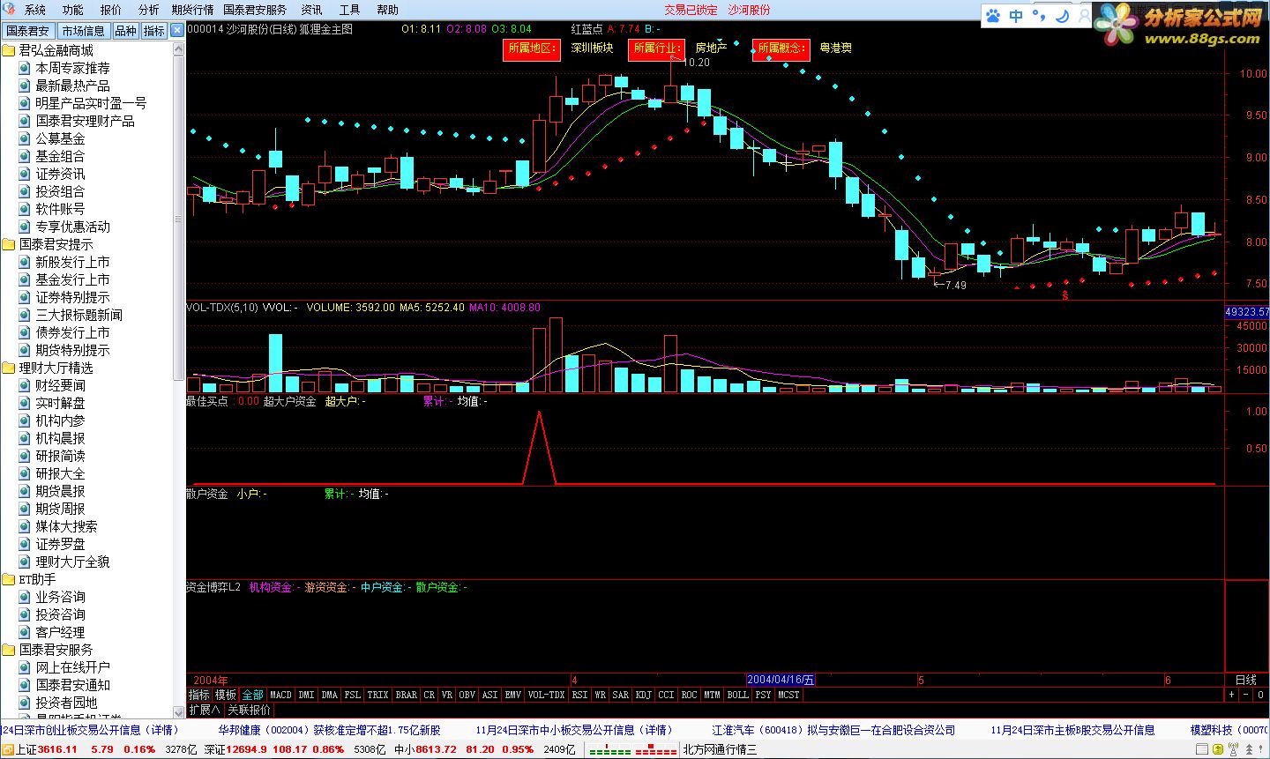The width and height of the screenshot is (1270, 759).
Task: Open the 日线 period selector
Action: (1246, 680)
